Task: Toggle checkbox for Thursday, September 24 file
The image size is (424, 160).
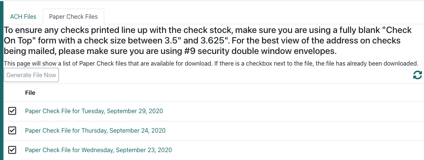Action: click(x=12, y=130)
